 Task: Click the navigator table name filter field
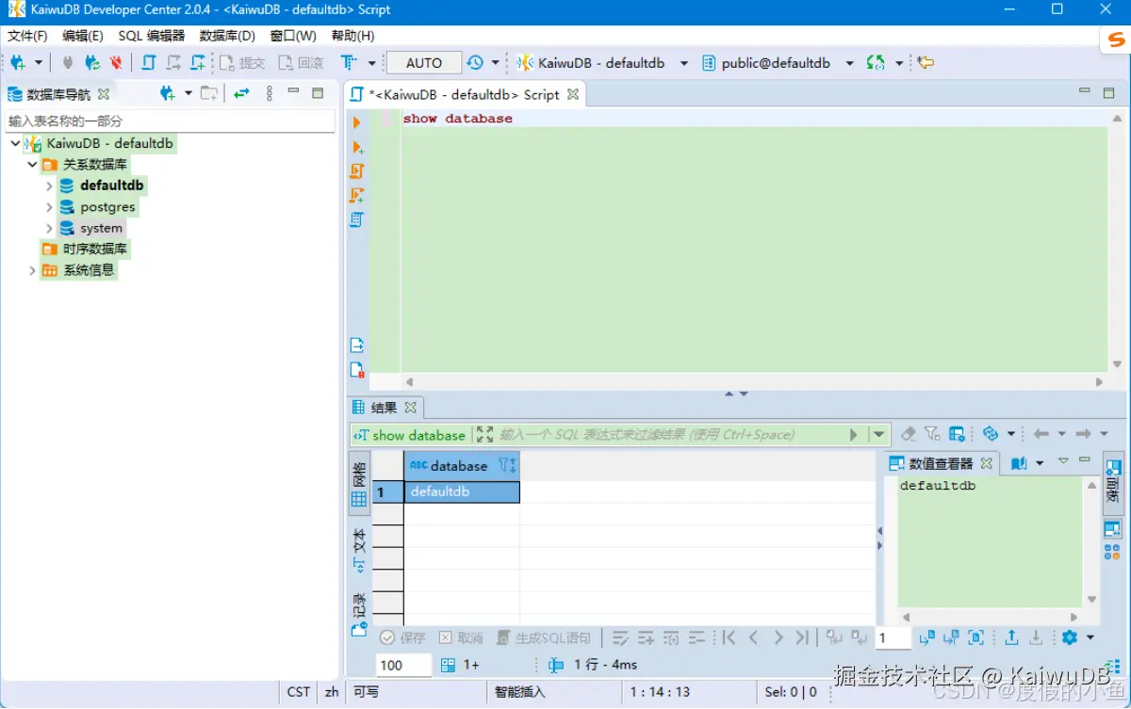tap(170, 121)
